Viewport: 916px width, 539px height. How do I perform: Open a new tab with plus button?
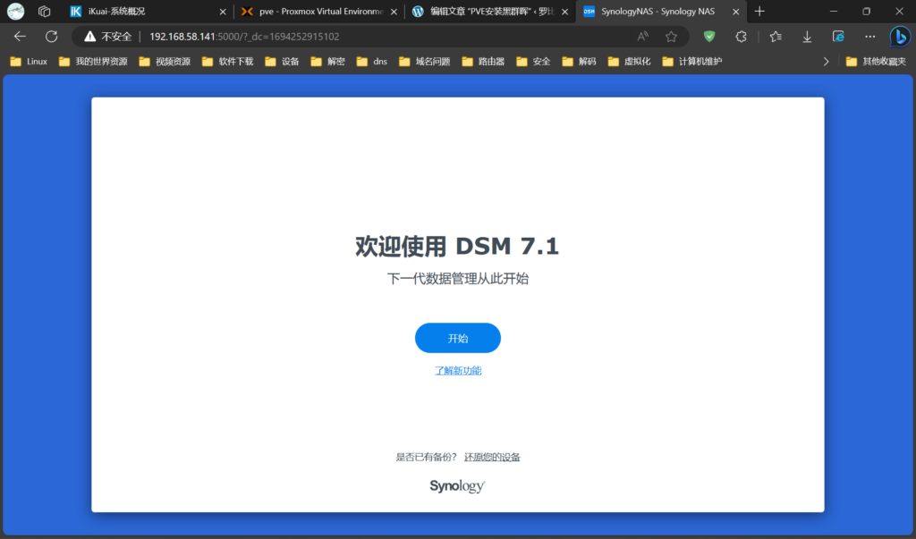coord(759,12)
